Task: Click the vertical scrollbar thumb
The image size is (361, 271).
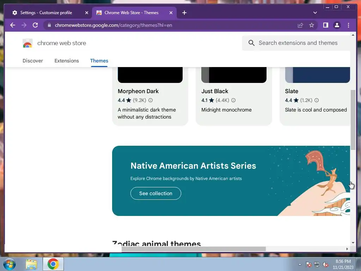Action: click(353, 120)
